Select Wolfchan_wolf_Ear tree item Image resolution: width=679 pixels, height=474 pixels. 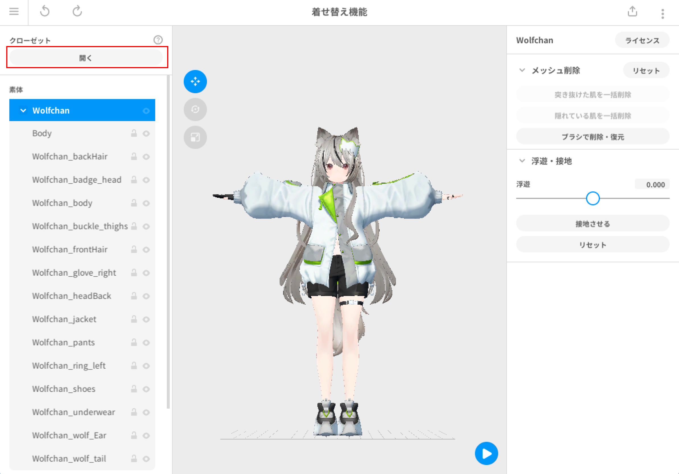click(x=82, y=435)
